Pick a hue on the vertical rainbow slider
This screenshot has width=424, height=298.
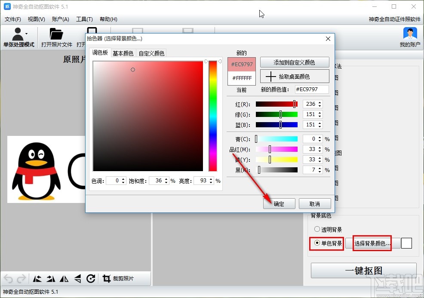213,116
